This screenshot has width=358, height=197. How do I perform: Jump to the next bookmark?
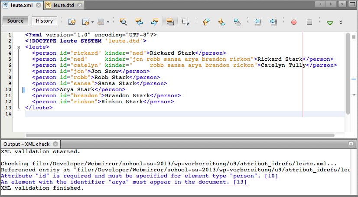point(222,22)
